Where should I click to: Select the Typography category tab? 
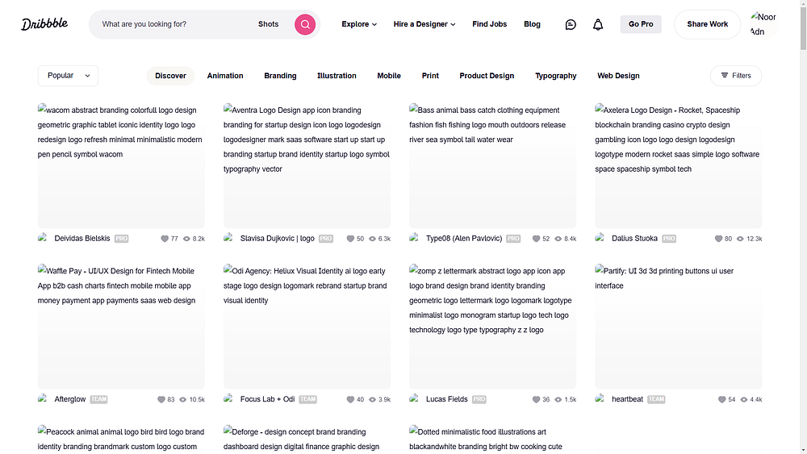tap(555, 76)
